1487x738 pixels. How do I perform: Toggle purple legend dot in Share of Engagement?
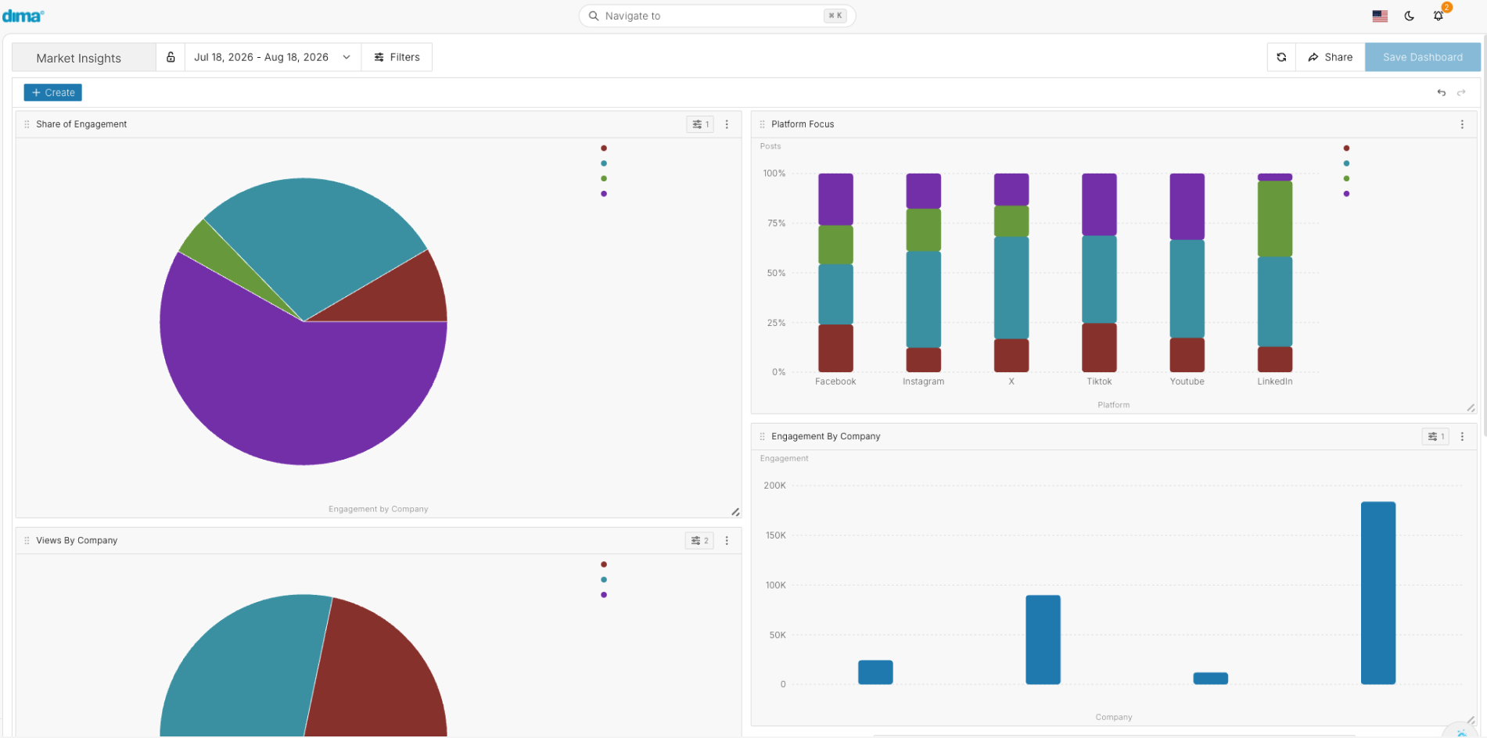[604, 194]
